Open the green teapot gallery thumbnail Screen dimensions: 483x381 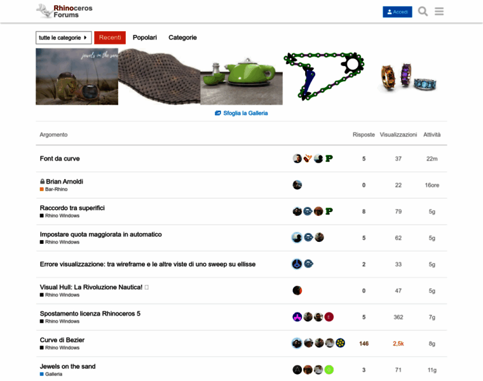241,77
